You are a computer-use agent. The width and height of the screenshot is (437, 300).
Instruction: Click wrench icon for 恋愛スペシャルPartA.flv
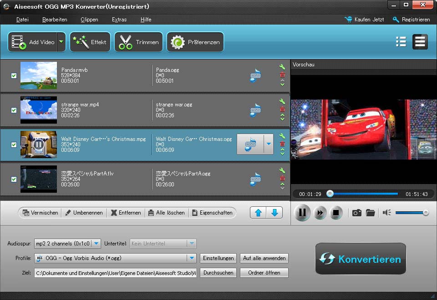tap(282, 170)
